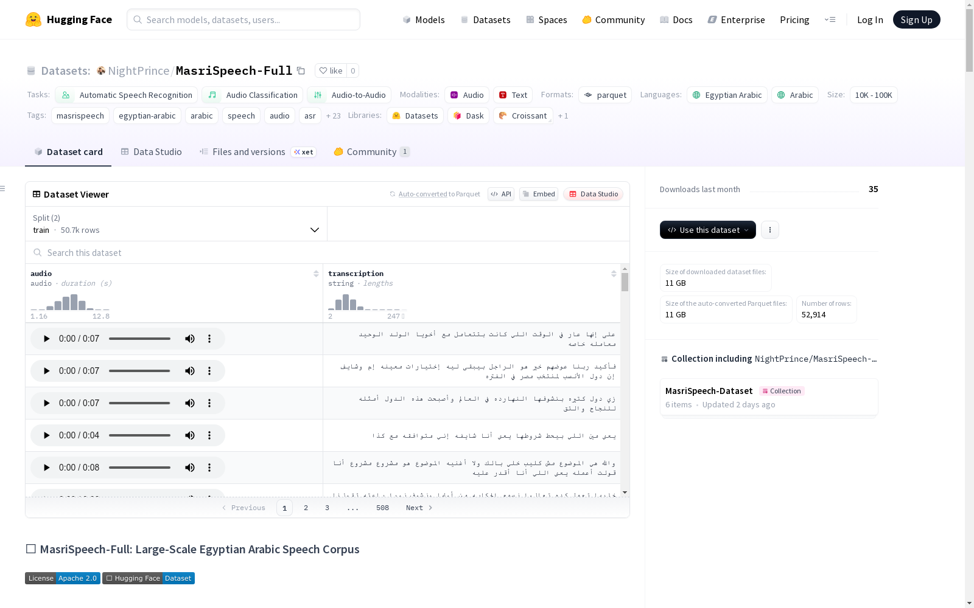Screen dimensions: 974x608
Task: Switch to the Data Studio tab
Action: [151, 152]
